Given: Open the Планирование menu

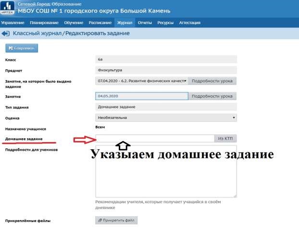Looking at the screenshot, I should [x=44, y=23].
